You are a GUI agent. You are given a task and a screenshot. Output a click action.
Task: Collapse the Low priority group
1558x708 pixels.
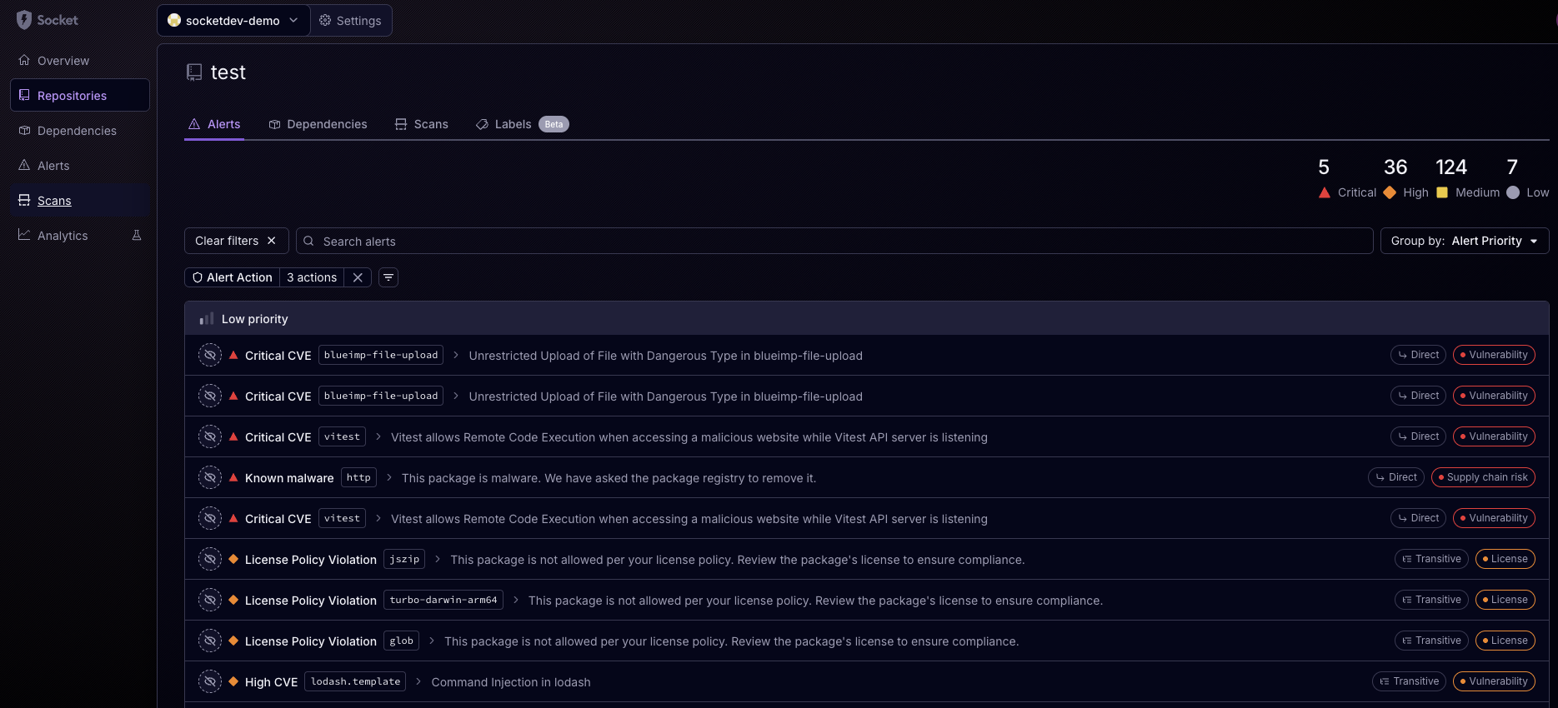[866, 319]
